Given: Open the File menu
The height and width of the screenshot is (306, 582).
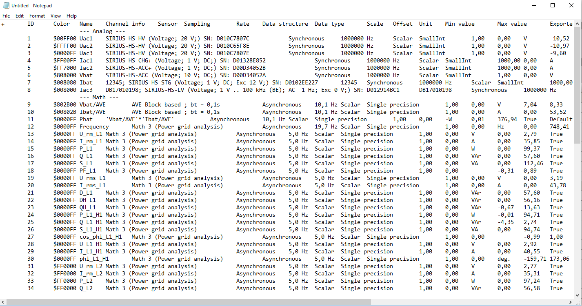Looking at the screenshot, I should click(x=6, y=16).
